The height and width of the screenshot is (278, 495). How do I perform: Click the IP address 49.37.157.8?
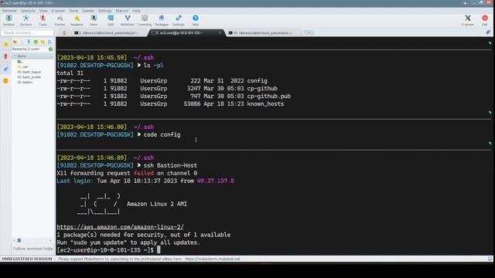pos(216,181)
